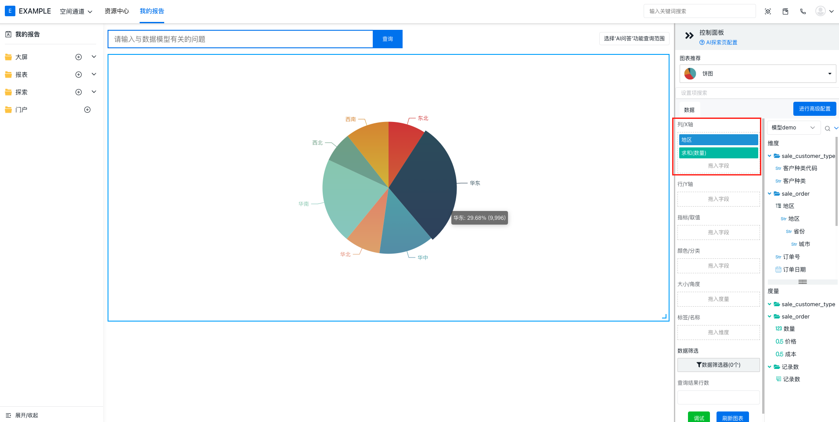Click the 客户种类 dimension field

(x=794, y=181)
